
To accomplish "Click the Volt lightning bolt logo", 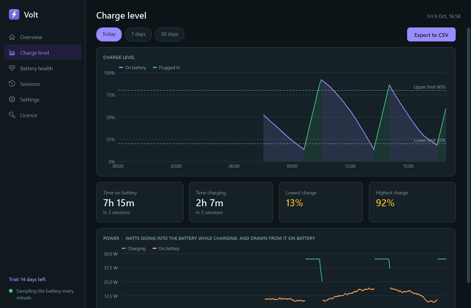I will (14, 15).
